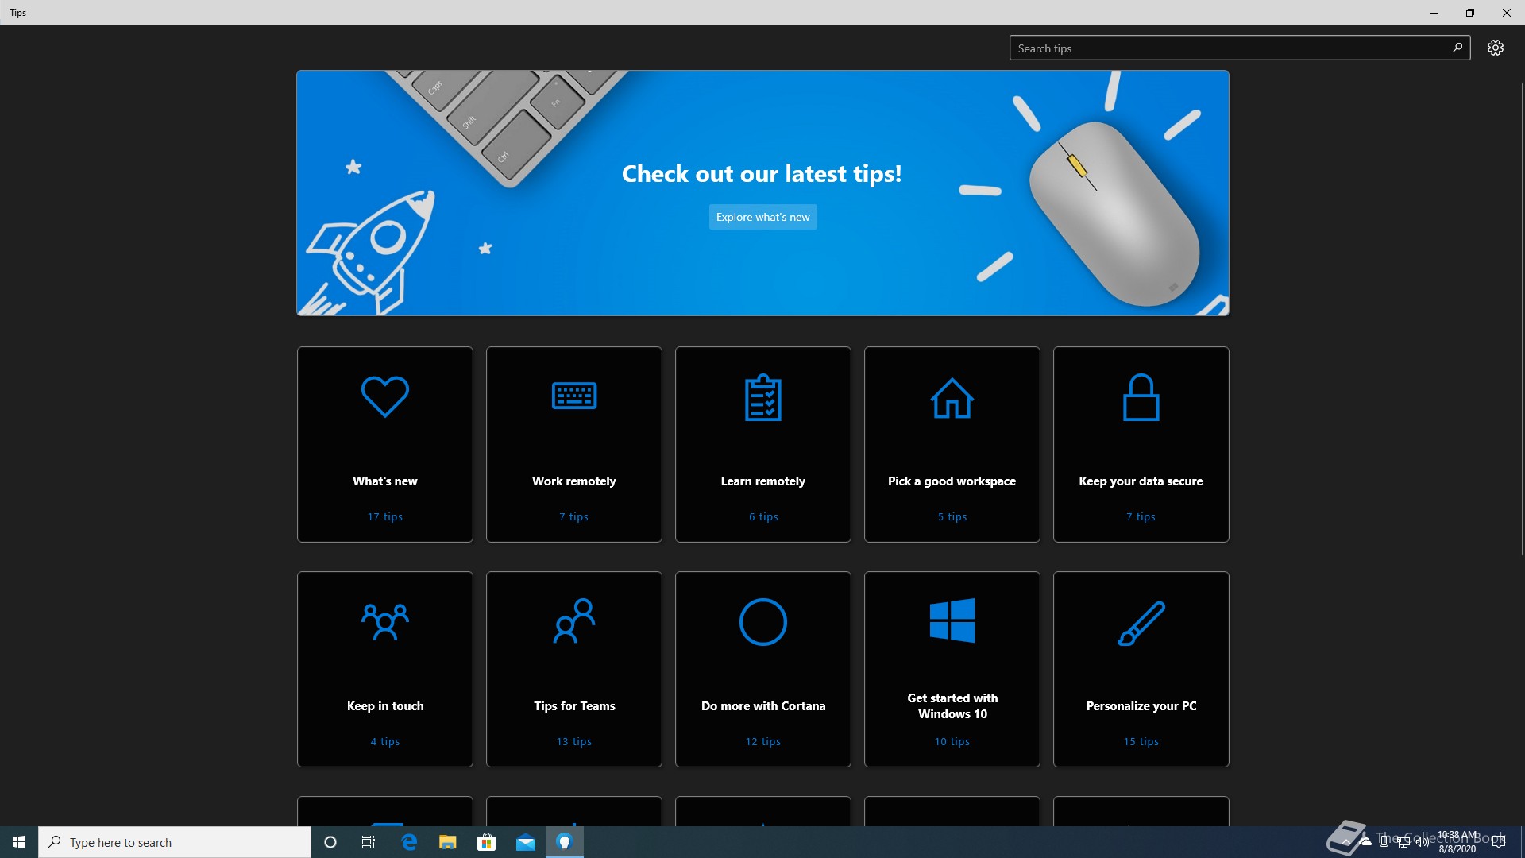Open the Keep in touch title
Screen dimensions: 1525x858
point(385,706)
